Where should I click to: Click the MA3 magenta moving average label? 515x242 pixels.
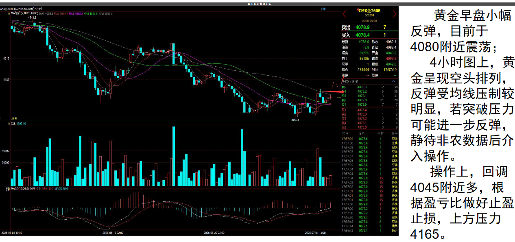(x=76, y=13)
